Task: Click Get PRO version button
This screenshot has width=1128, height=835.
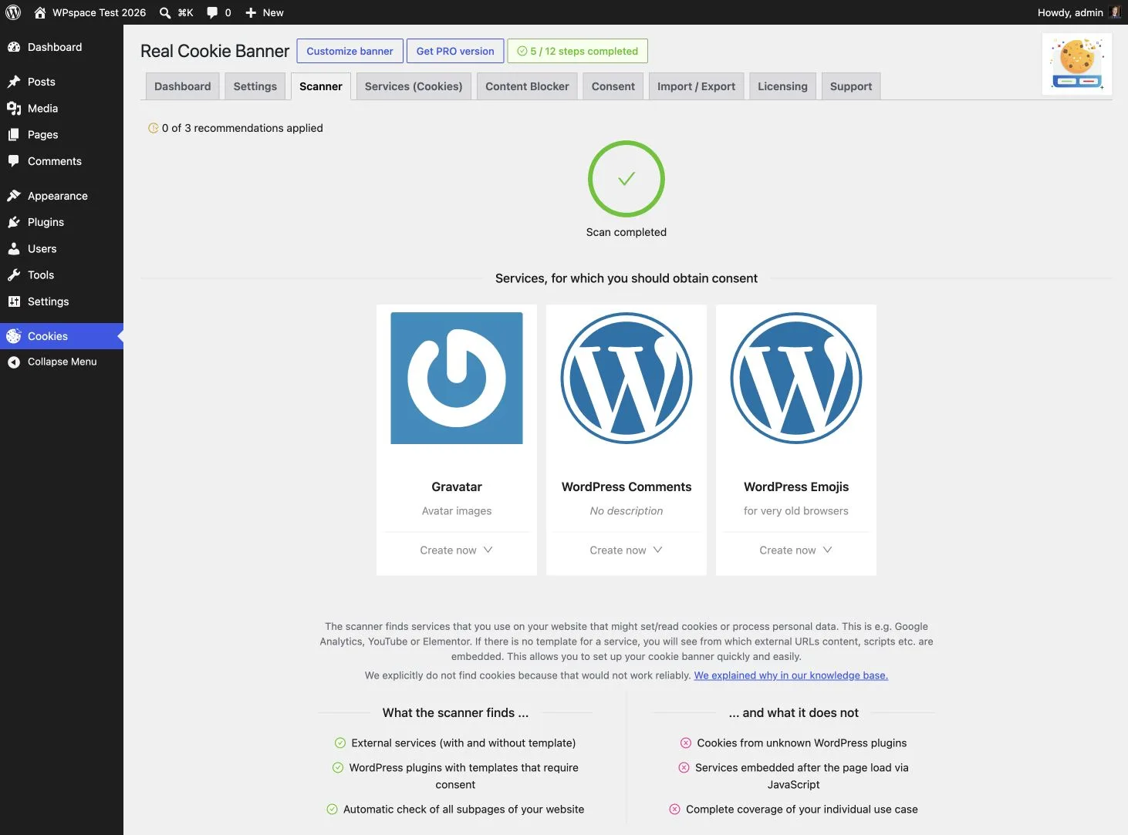Action: tap(455, 51)
